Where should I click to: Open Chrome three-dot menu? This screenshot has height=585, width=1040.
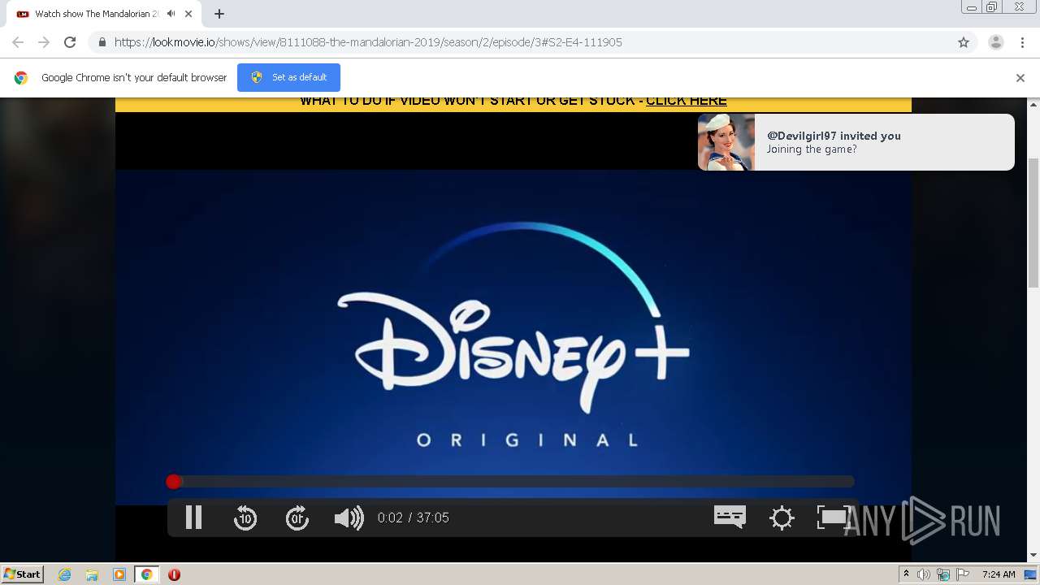[x=1022, y=42]
